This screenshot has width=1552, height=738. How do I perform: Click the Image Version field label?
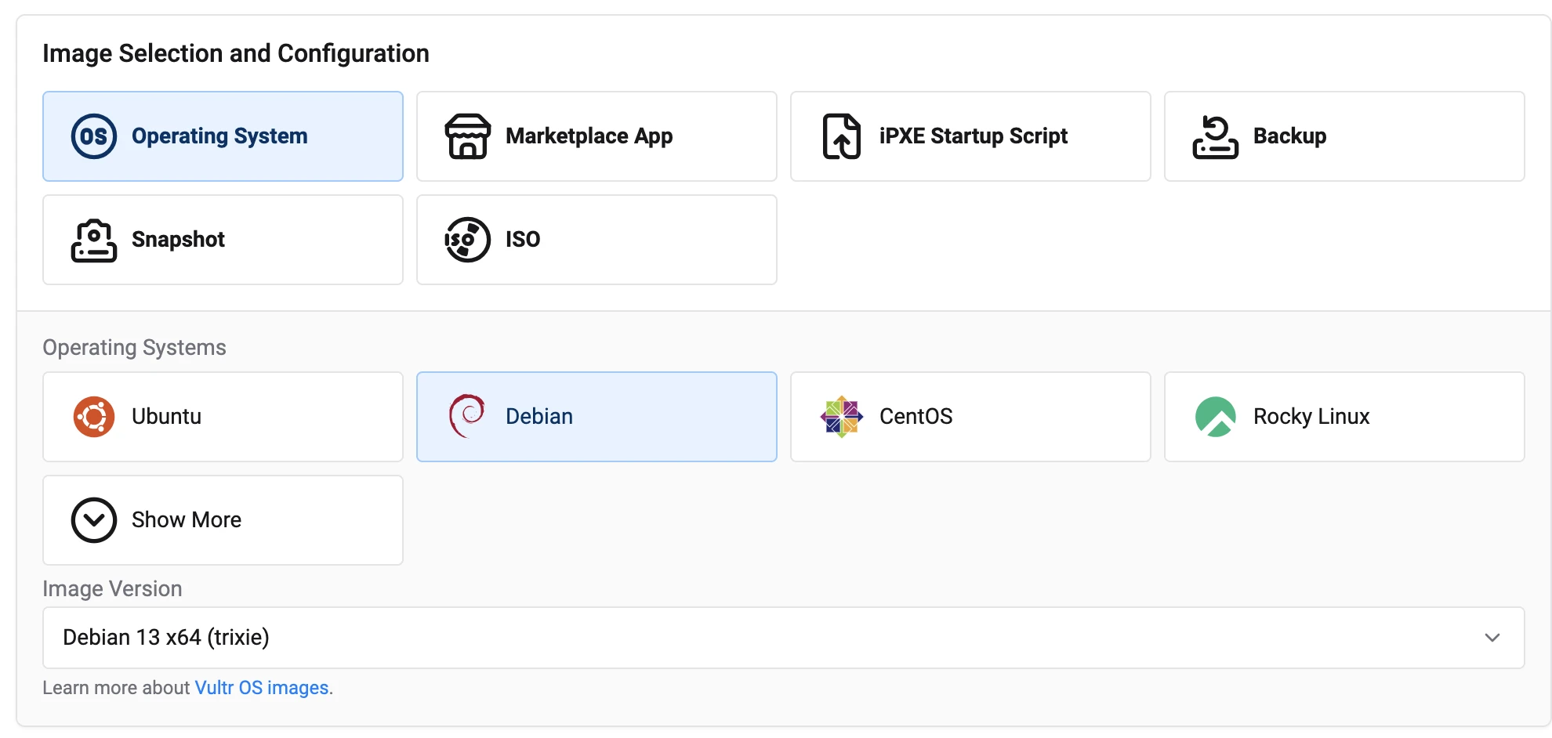point(112,589)
